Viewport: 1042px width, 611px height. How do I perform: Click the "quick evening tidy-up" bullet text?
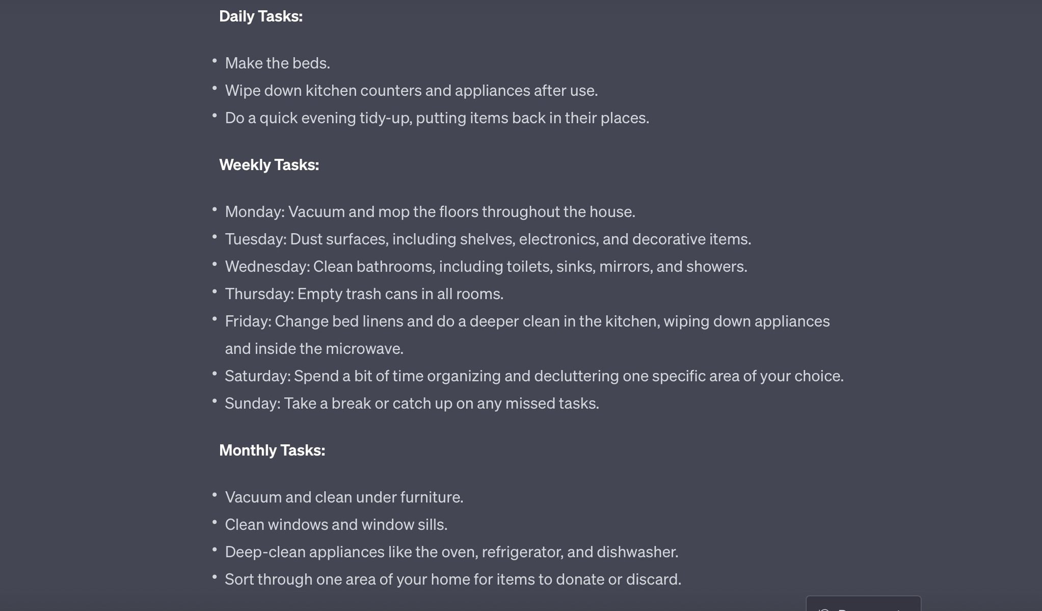click(x=437, y=118)
